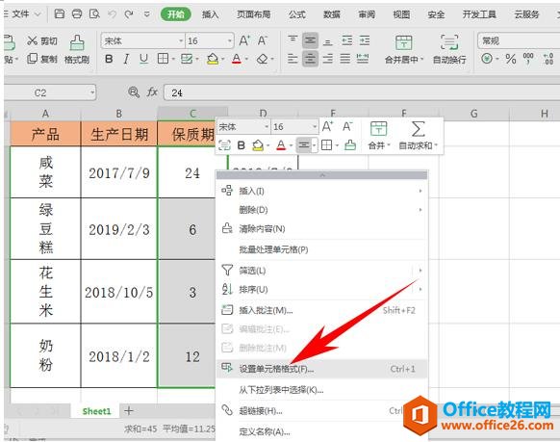Switch to 视图 ribbon tab
The width and height of the screenshot is (560, 442).
coord(401,14)
